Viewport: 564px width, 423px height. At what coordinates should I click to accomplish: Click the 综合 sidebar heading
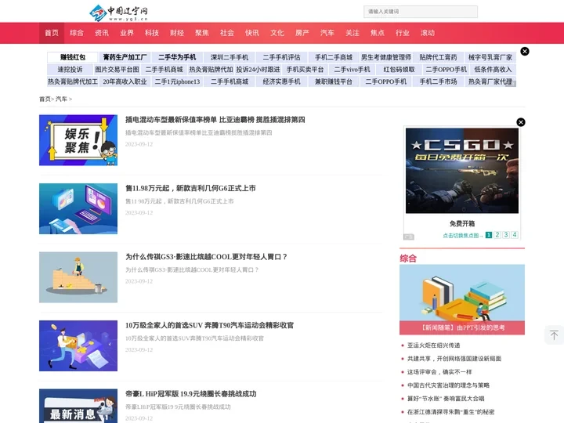tap(408, 258)
